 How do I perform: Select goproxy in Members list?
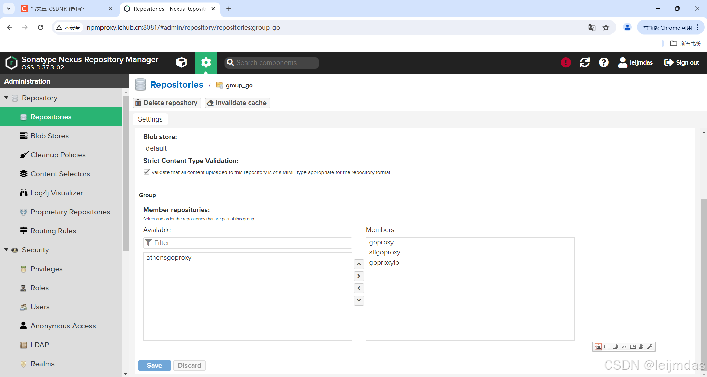(x=381, y=242)
